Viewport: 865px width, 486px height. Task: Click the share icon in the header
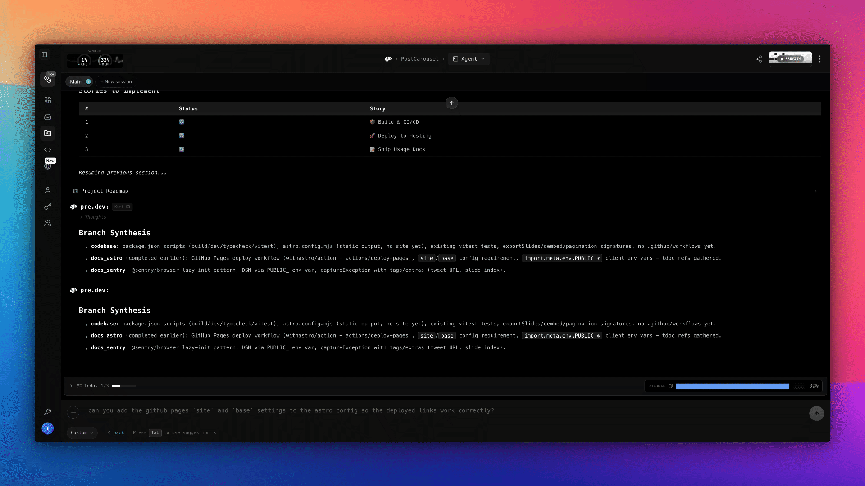point(759,59)
